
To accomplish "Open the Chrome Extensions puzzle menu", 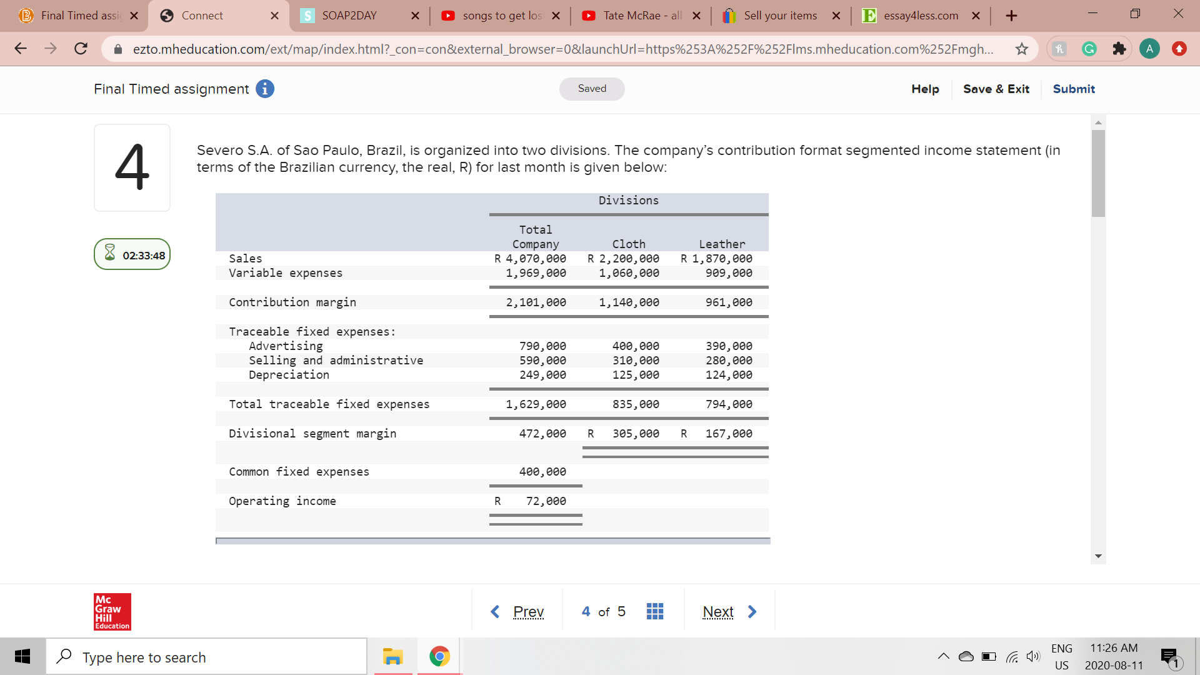I will point(1119,49).
